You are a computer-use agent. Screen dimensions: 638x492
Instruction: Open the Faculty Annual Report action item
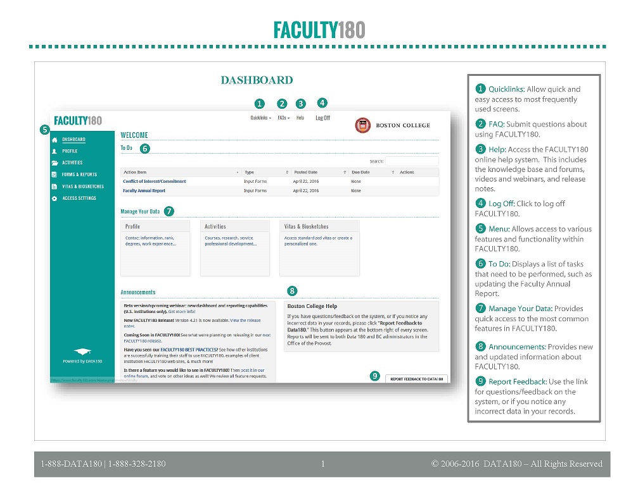(144, 190)
